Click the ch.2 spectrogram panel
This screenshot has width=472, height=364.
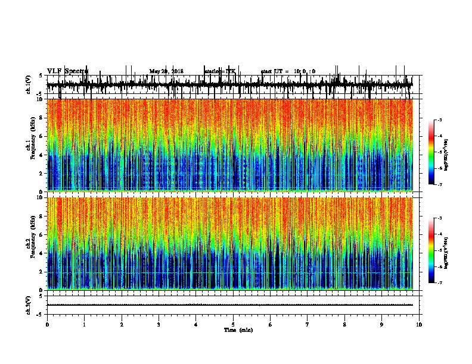(230, 244)
